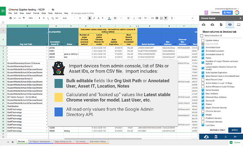Open the number format 123 dropdown
This screenshot has width=243, height=152.
tap(57, 18)
